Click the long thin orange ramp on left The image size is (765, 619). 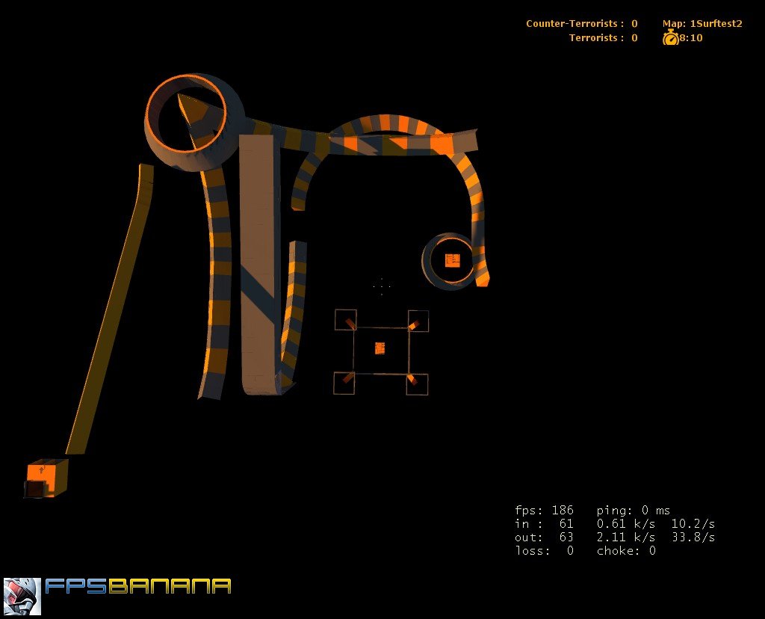(x=110, y=309)
